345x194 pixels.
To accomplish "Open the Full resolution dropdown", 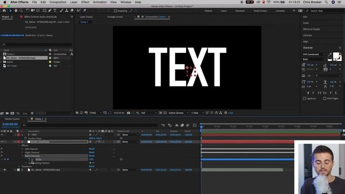I will [x=149, y=113].
